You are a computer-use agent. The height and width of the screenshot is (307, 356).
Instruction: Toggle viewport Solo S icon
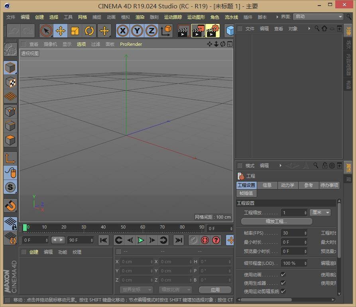click(10, 187)
